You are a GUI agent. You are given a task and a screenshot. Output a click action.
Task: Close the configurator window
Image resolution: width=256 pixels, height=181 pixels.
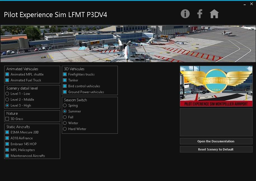[x=252, y=4]
